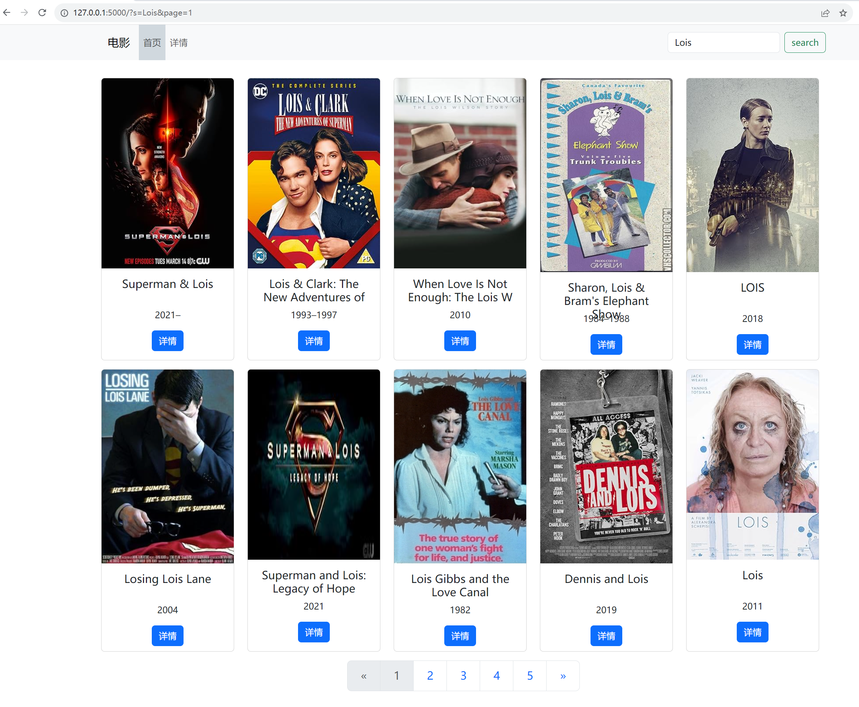Image resolution: width=859 pixels, height=707 pixels.
Task: Click the search input field
Action: (721, 43)
